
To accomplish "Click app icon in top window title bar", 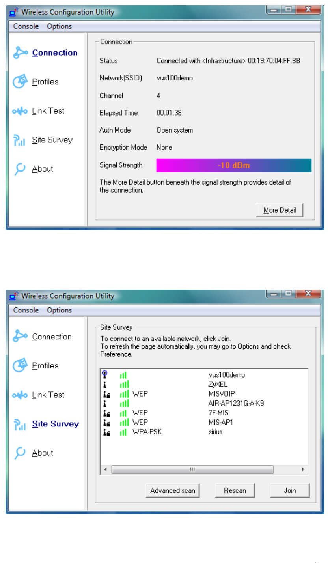I will point(14,12).
